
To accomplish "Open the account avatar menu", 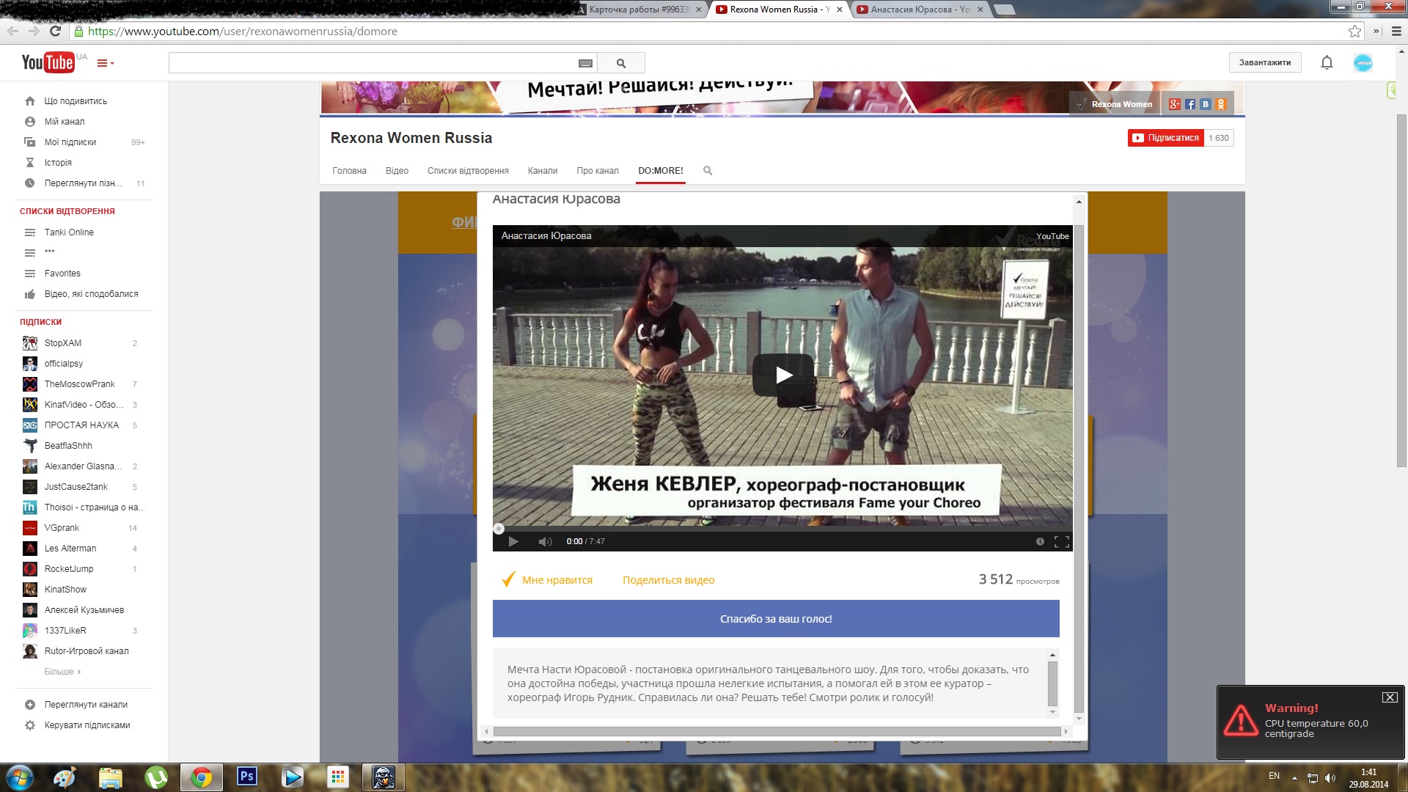I will 1363,63.
